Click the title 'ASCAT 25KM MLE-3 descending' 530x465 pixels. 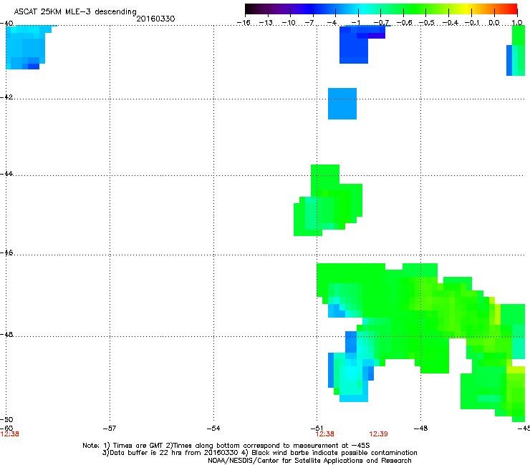point(75,12)
